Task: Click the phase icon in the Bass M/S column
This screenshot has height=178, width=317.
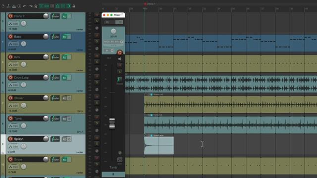Action: (97, 48)
